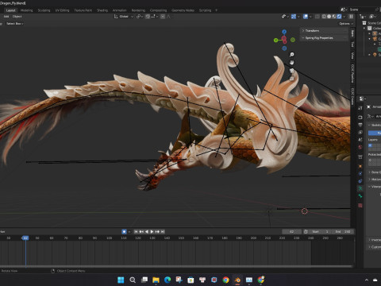Toggle X-ray mode in viewport header
This screenshot has height=286, width=381.
point(317,17)
